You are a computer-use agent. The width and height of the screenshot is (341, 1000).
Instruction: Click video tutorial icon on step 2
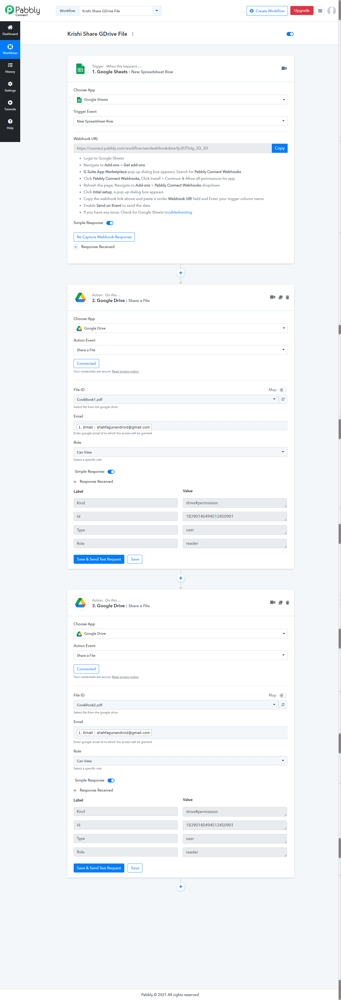pos(273,297)
